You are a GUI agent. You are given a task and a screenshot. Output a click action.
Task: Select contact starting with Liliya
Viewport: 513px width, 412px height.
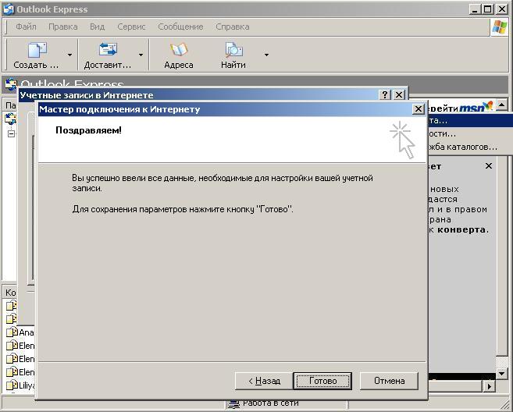tap(20, 385)
